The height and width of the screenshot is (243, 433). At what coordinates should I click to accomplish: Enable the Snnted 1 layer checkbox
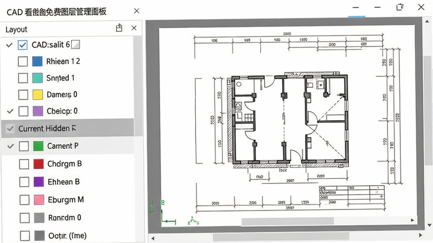pyautogui.click(x=23, y=78)
